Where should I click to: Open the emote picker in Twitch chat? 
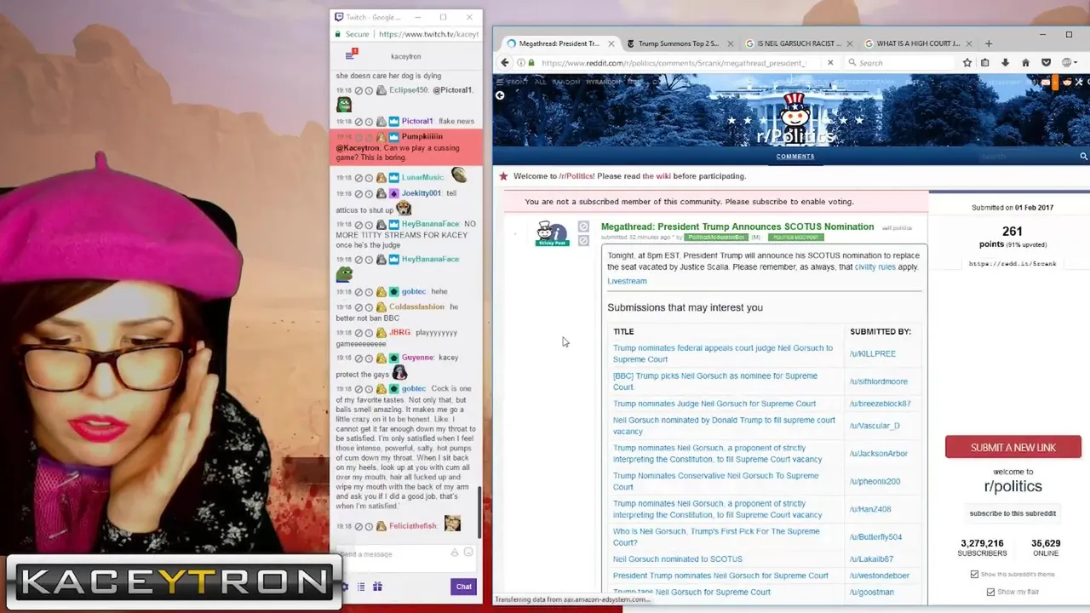468,553
